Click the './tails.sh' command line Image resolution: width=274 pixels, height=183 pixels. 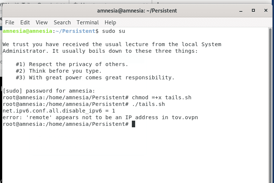[84, 104]
